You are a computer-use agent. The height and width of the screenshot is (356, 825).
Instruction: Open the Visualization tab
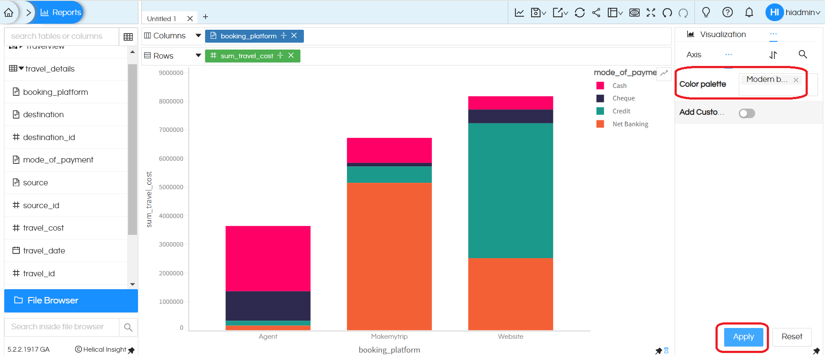716,34
